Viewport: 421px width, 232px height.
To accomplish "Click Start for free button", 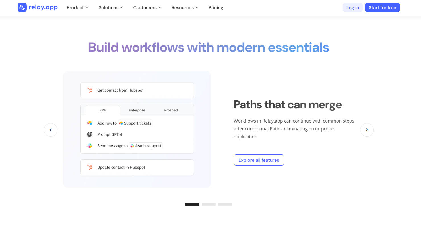I will coord(382,7).
